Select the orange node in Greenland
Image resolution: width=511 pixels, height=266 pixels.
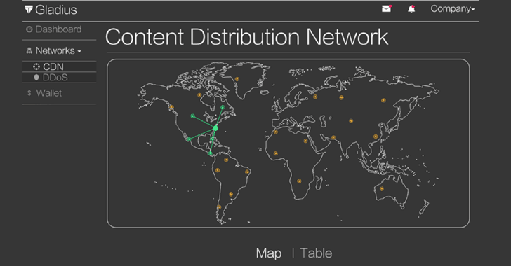(237, 79)
